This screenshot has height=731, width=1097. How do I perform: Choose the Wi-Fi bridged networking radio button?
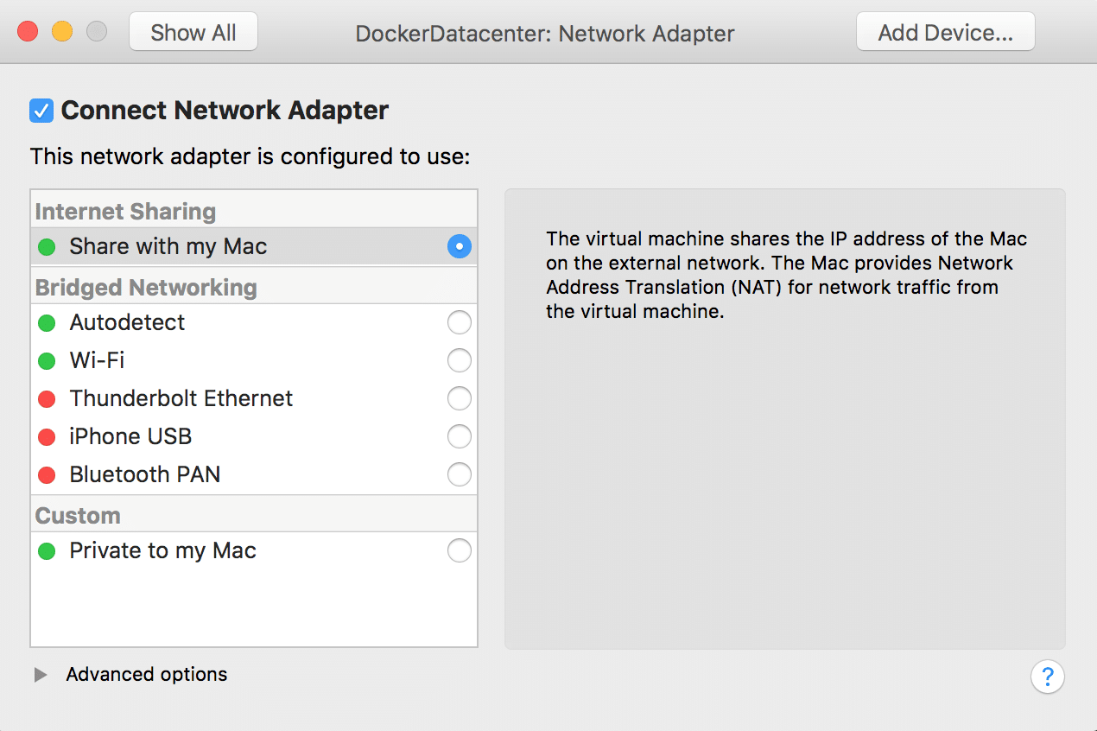point(459,361)
